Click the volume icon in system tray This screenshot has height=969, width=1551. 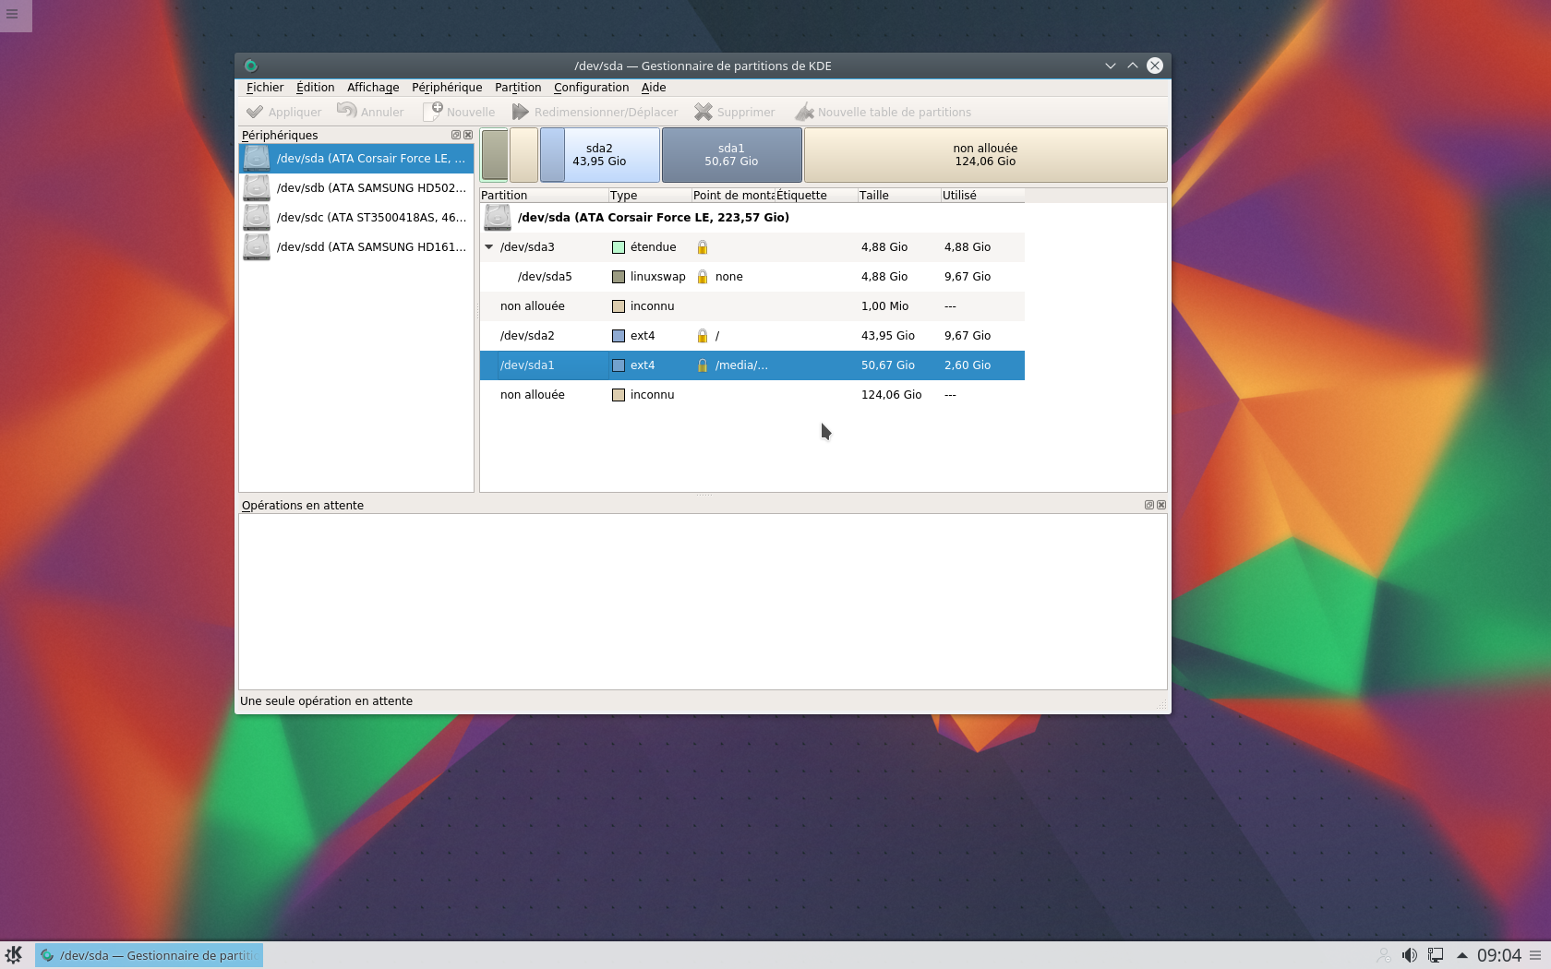point(1409,955)
